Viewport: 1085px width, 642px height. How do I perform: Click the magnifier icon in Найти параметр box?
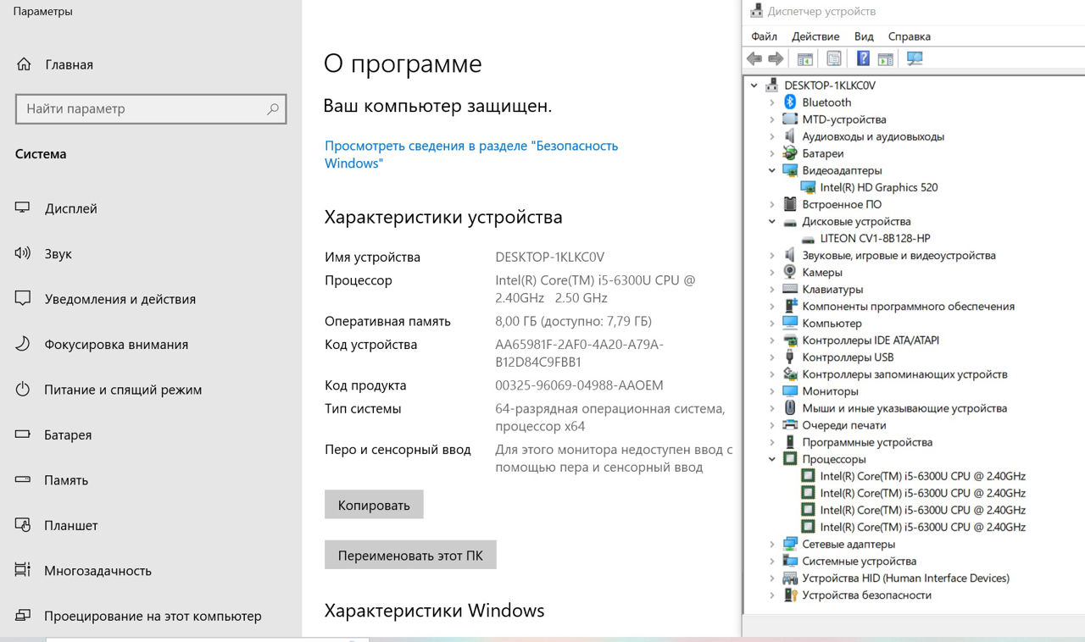273,108
